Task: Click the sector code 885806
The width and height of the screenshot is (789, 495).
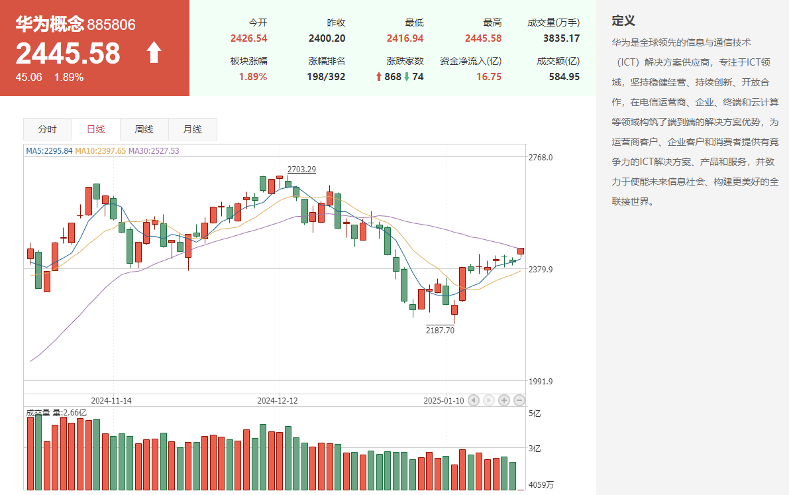Action: tap(111, 25)
